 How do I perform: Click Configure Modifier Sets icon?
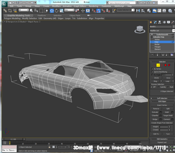point(172,55)
